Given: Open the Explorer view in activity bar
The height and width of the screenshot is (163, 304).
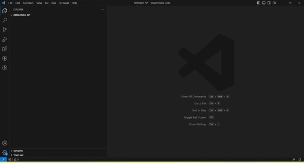Looking at the screenshot, I should 5,11.
